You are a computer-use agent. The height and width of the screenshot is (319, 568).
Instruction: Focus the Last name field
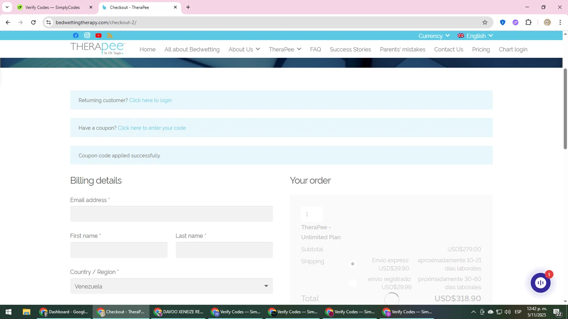(x=224, y=250)
